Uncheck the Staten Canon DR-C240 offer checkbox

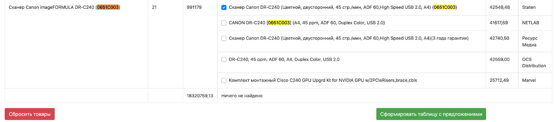[x=224, y=7]
